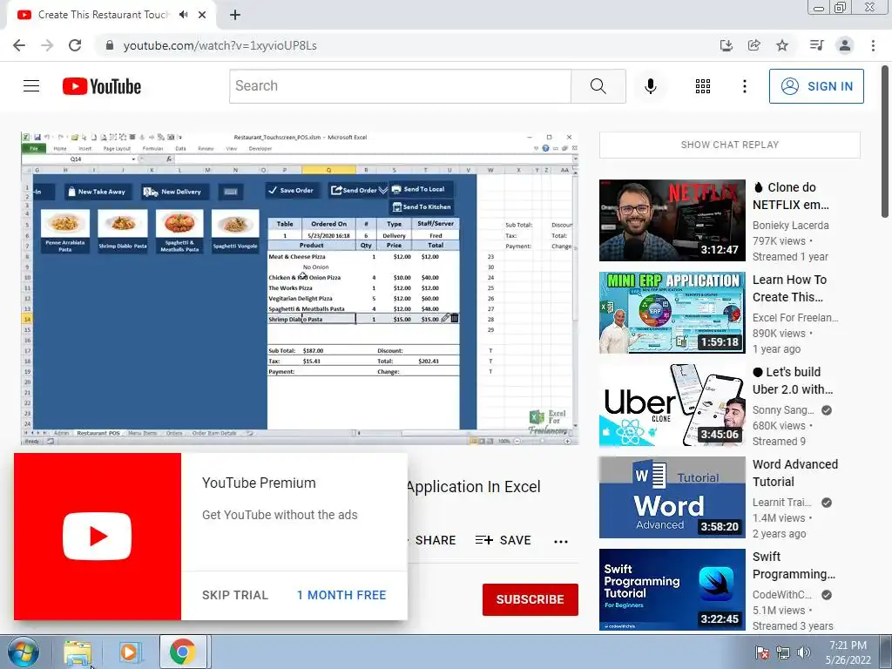Click the Chrome icon in the taskbar
Viewport: 892px width, 669px height.
(182, 652)
